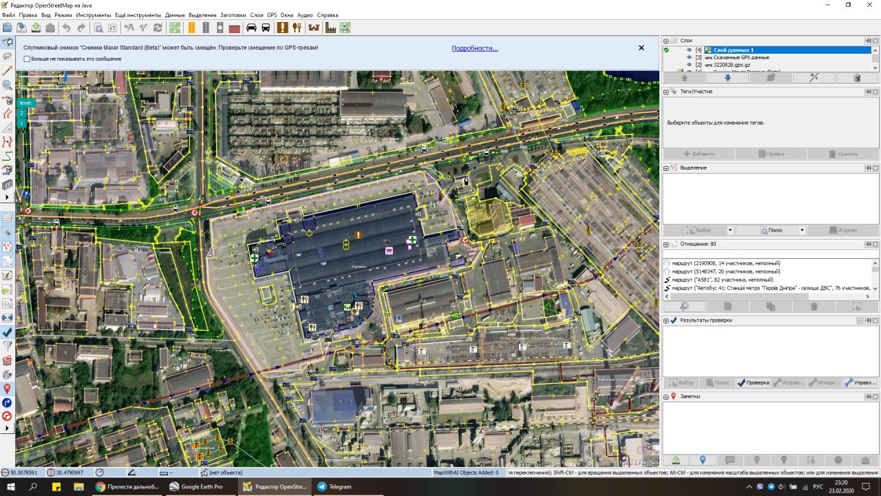Click the Redo arrow in the toolbar
The image size is (881, 496).
click(x=81, y=28)
